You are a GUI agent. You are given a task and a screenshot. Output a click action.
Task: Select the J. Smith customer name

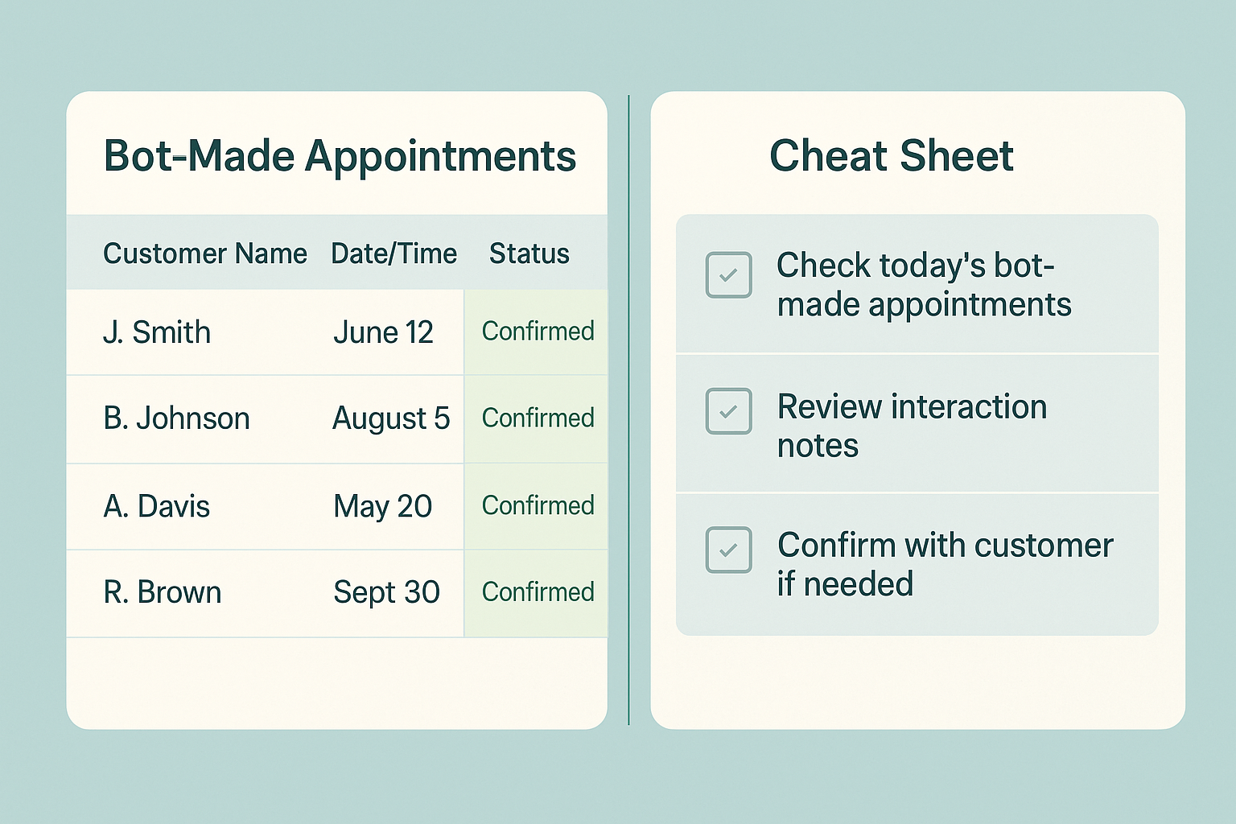[157, 332]
